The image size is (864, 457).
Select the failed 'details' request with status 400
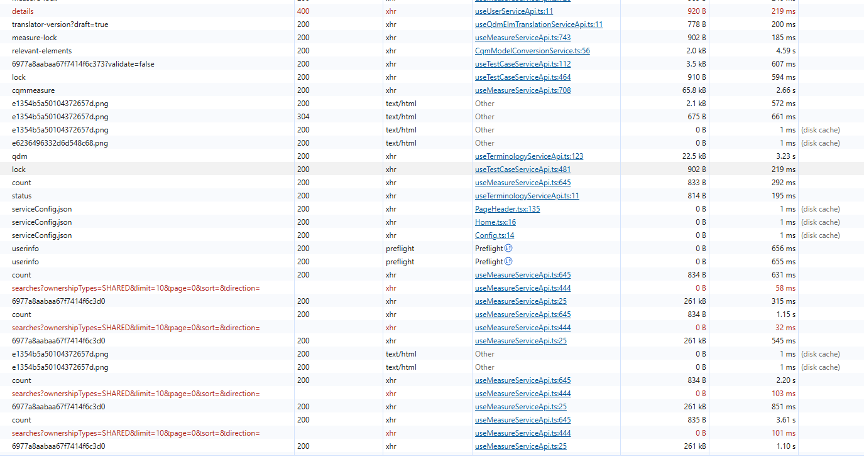[x=23, y=11]
